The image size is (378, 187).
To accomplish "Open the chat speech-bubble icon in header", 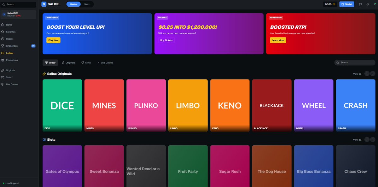I will click(x=360, y=4).
